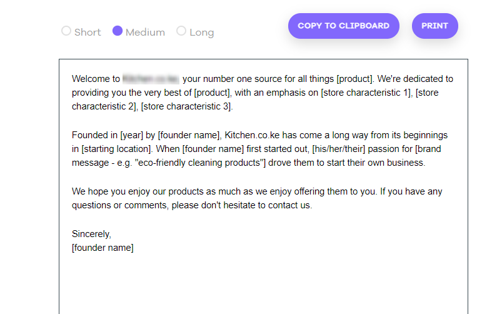Image resolution: width=497 pixels, height=314 pixels.
Task: Click the 'Short' length label text
Action: 88,33
